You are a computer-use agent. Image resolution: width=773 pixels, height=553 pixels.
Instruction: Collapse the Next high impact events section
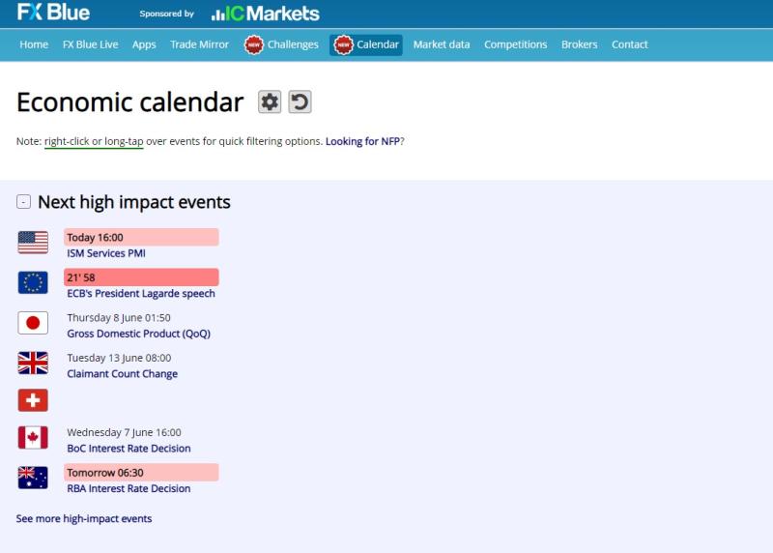[x=24, y=202]
